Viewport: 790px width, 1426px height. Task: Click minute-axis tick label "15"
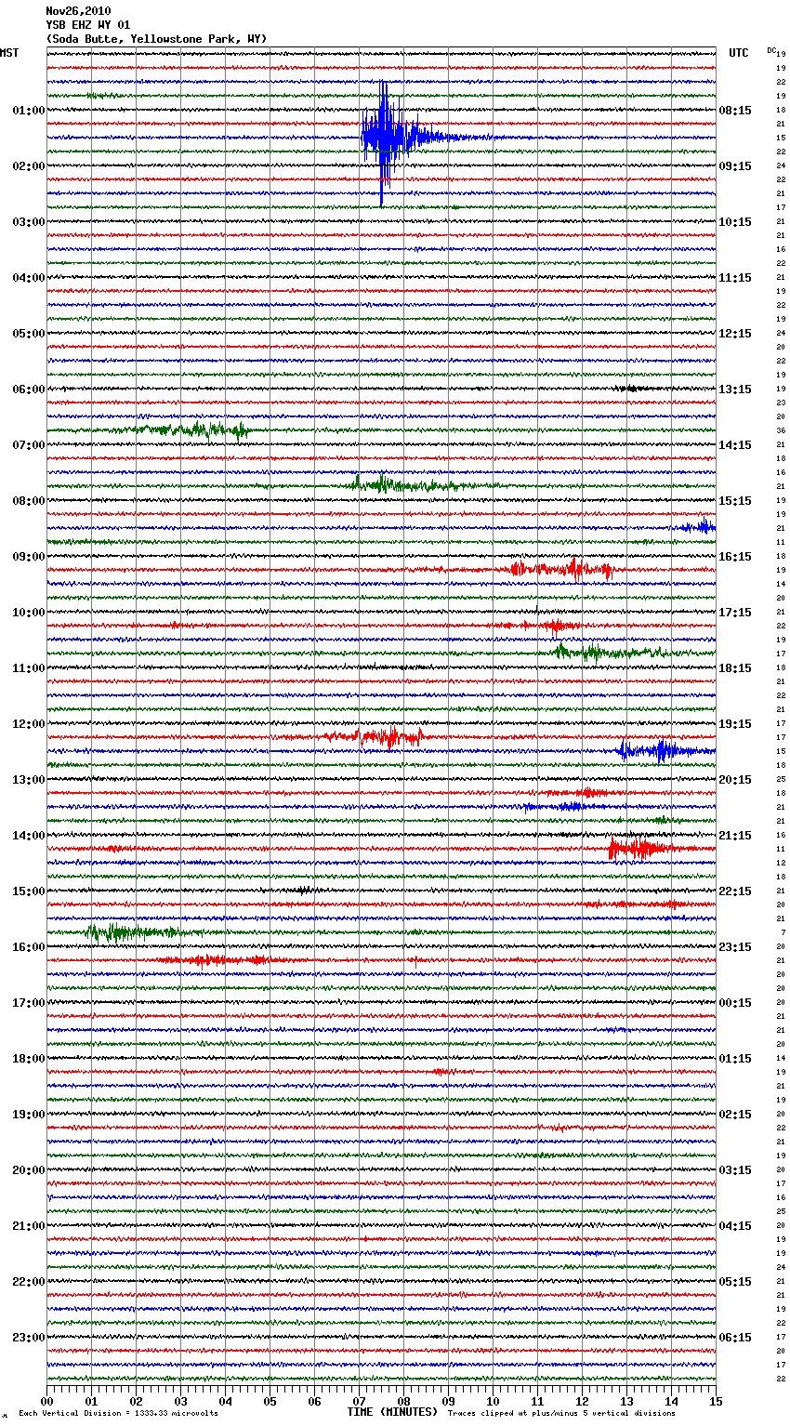(x=716, y=1401)
